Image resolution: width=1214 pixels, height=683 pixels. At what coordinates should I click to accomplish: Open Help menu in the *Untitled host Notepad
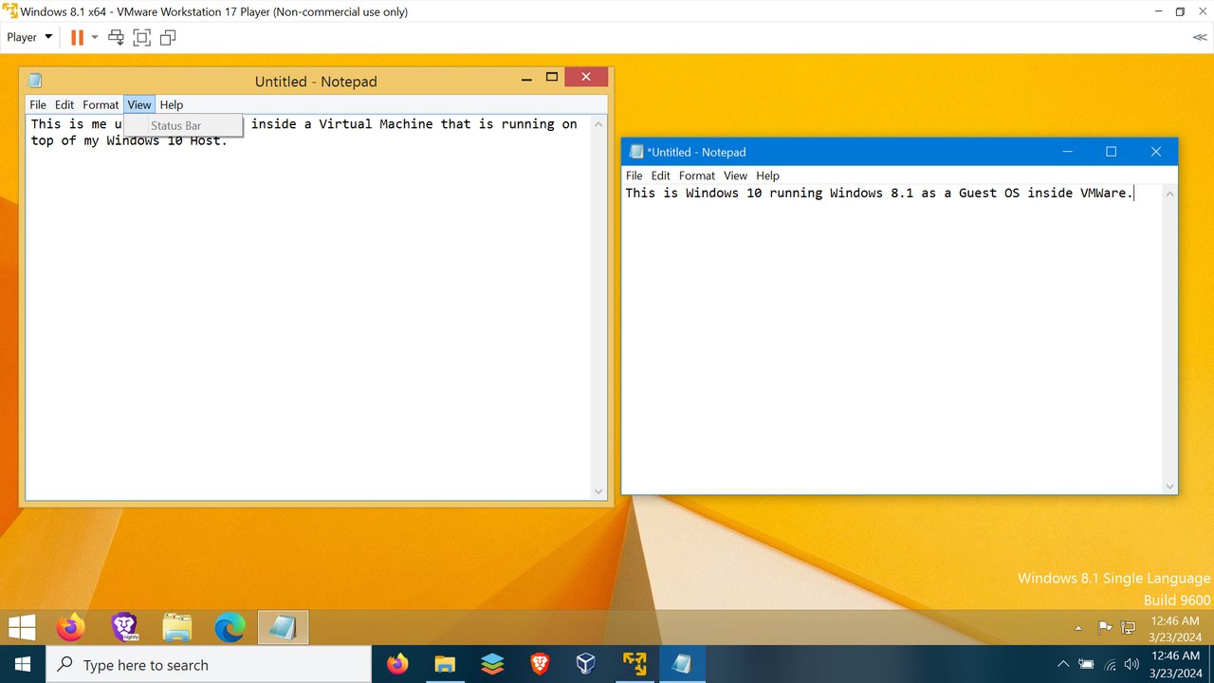pyautogui.click(x=768, y=175)
